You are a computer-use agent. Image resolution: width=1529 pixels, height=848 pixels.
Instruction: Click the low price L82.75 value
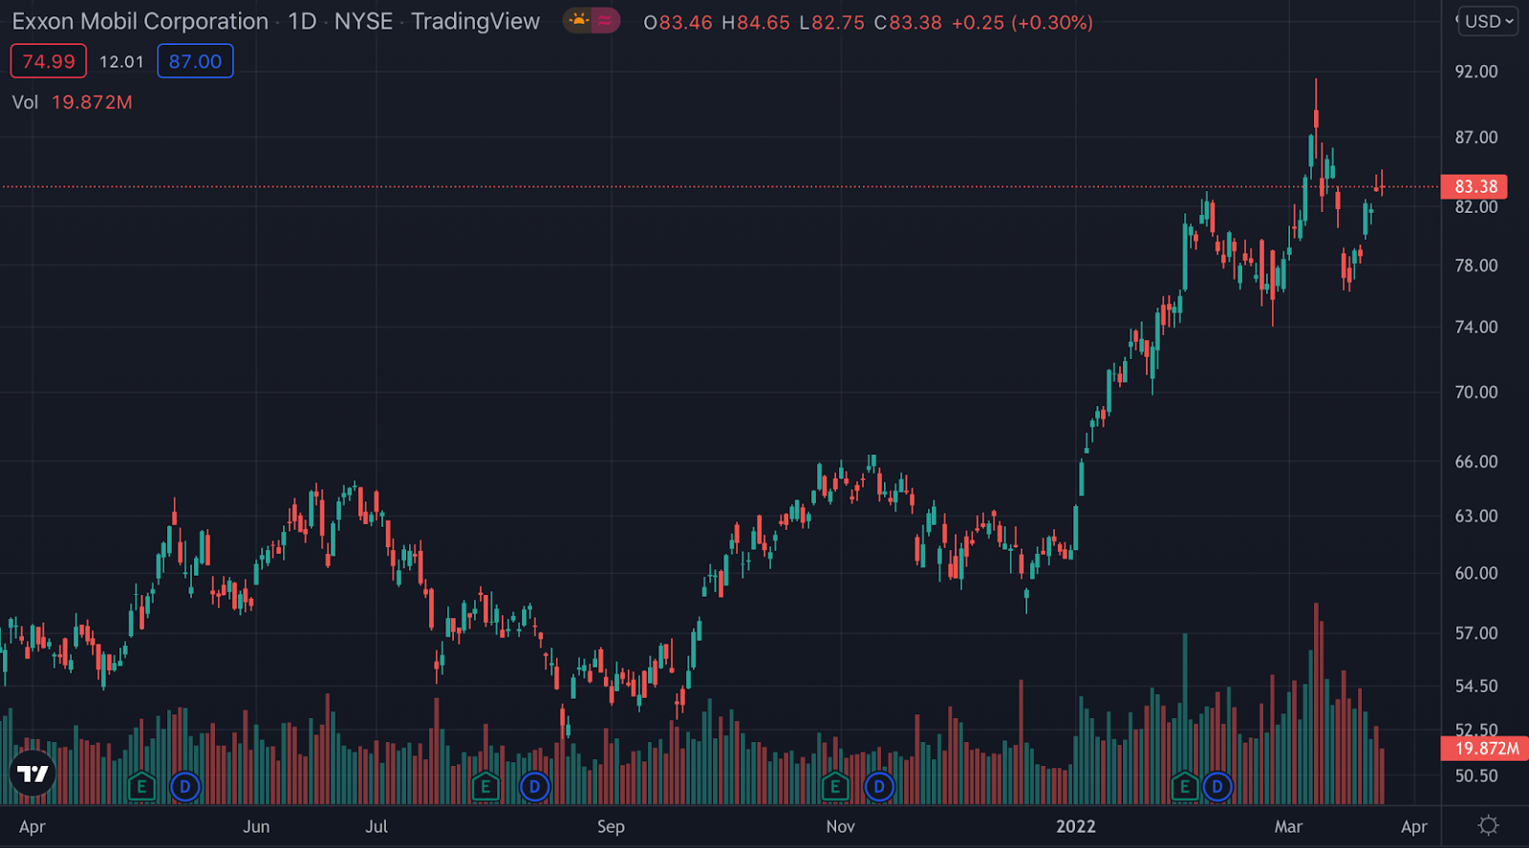[x=831, y=22]
